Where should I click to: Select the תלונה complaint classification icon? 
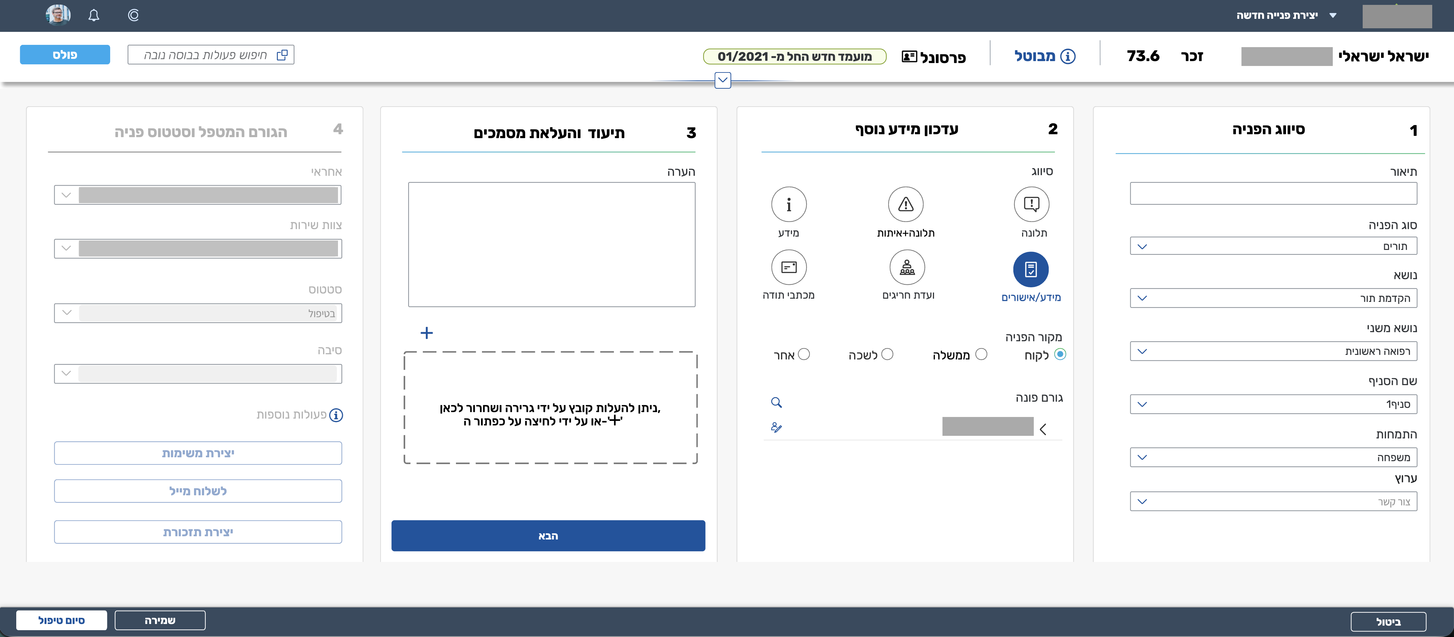tap(1031, 204)
